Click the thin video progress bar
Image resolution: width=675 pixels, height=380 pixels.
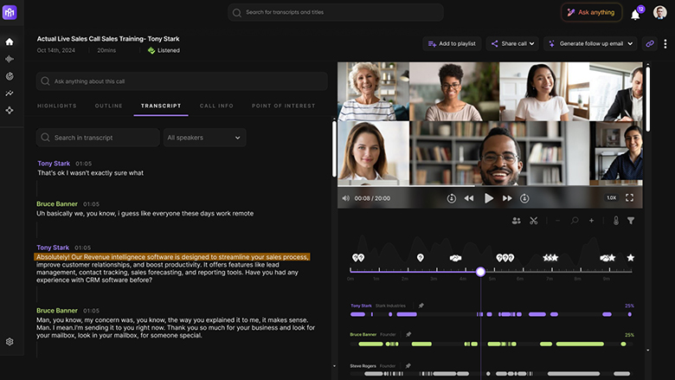coord(490,186)
